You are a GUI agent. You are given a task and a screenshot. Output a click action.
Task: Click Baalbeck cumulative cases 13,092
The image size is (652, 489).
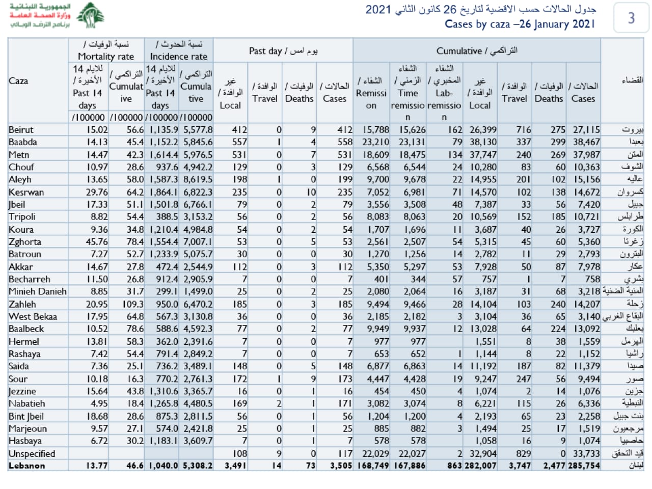(586, 329)
